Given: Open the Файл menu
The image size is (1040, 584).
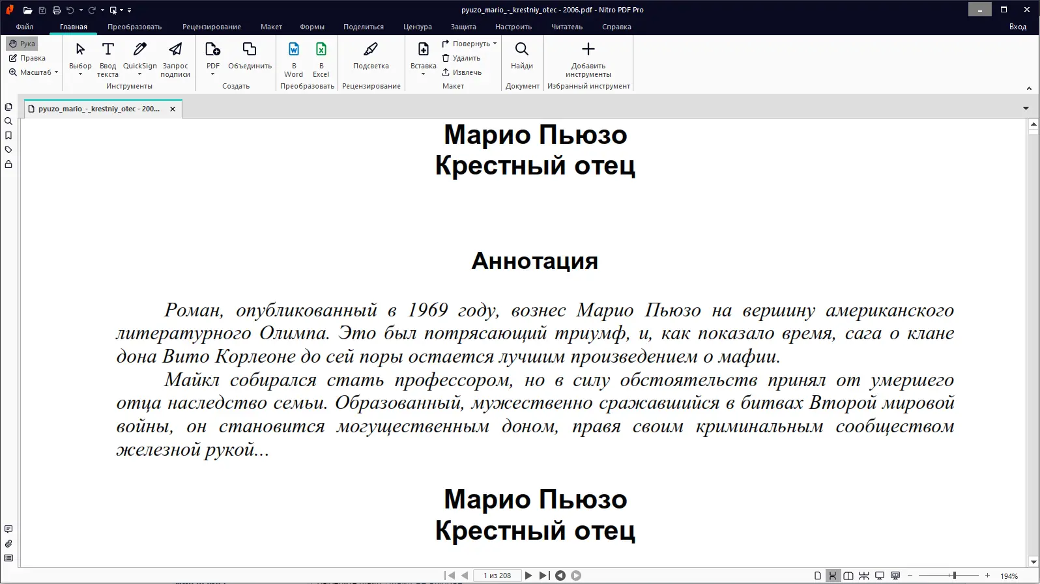Looking at the screenshot, I should click(25, 27).
